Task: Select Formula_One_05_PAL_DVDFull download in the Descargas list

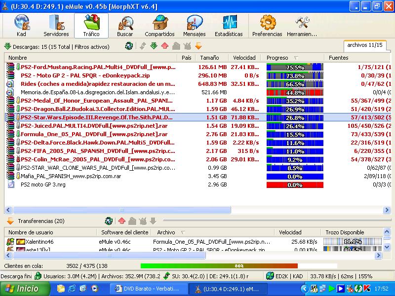Action: (x=198, y=134)
